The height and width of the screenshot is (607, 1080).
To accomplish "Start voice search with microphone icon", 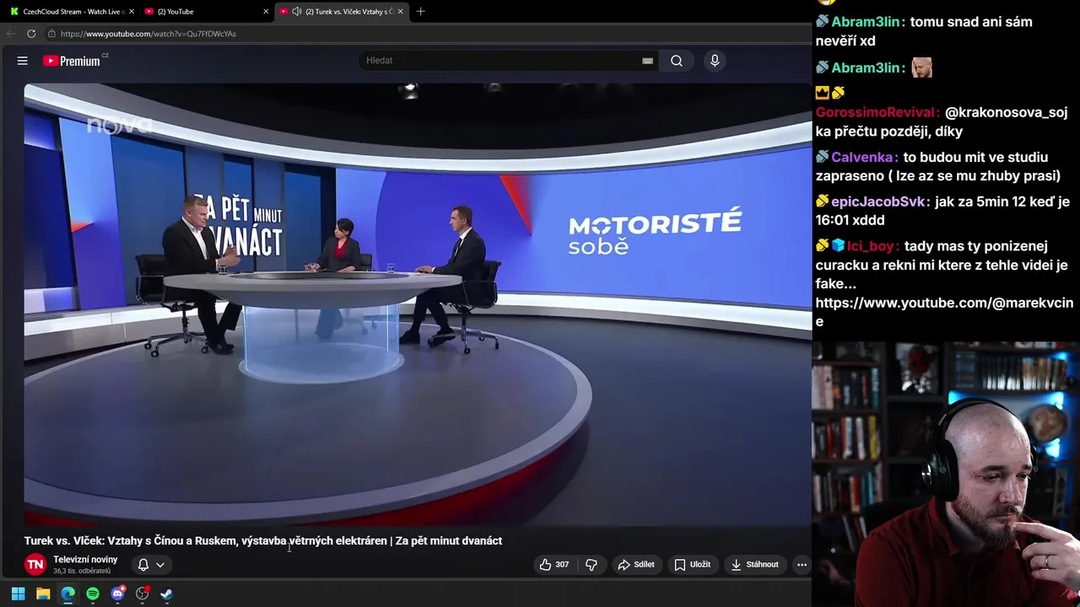I will pos(715,61).
